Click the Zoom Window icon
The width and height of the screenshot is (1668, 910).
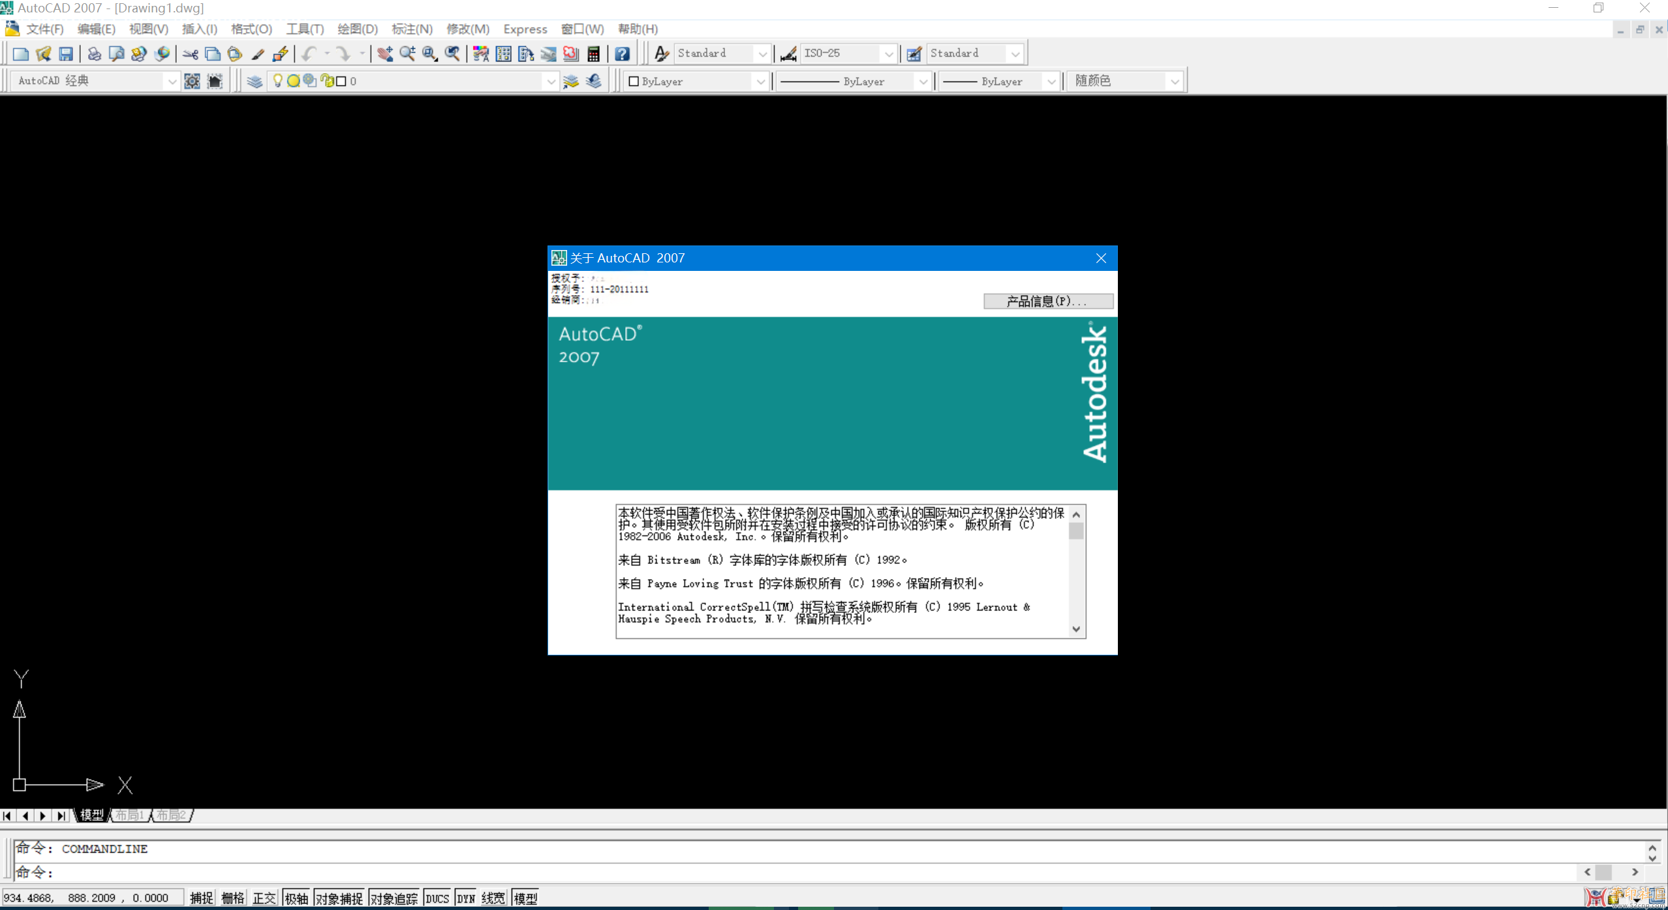pyautogui.click(x=430, y=54)
